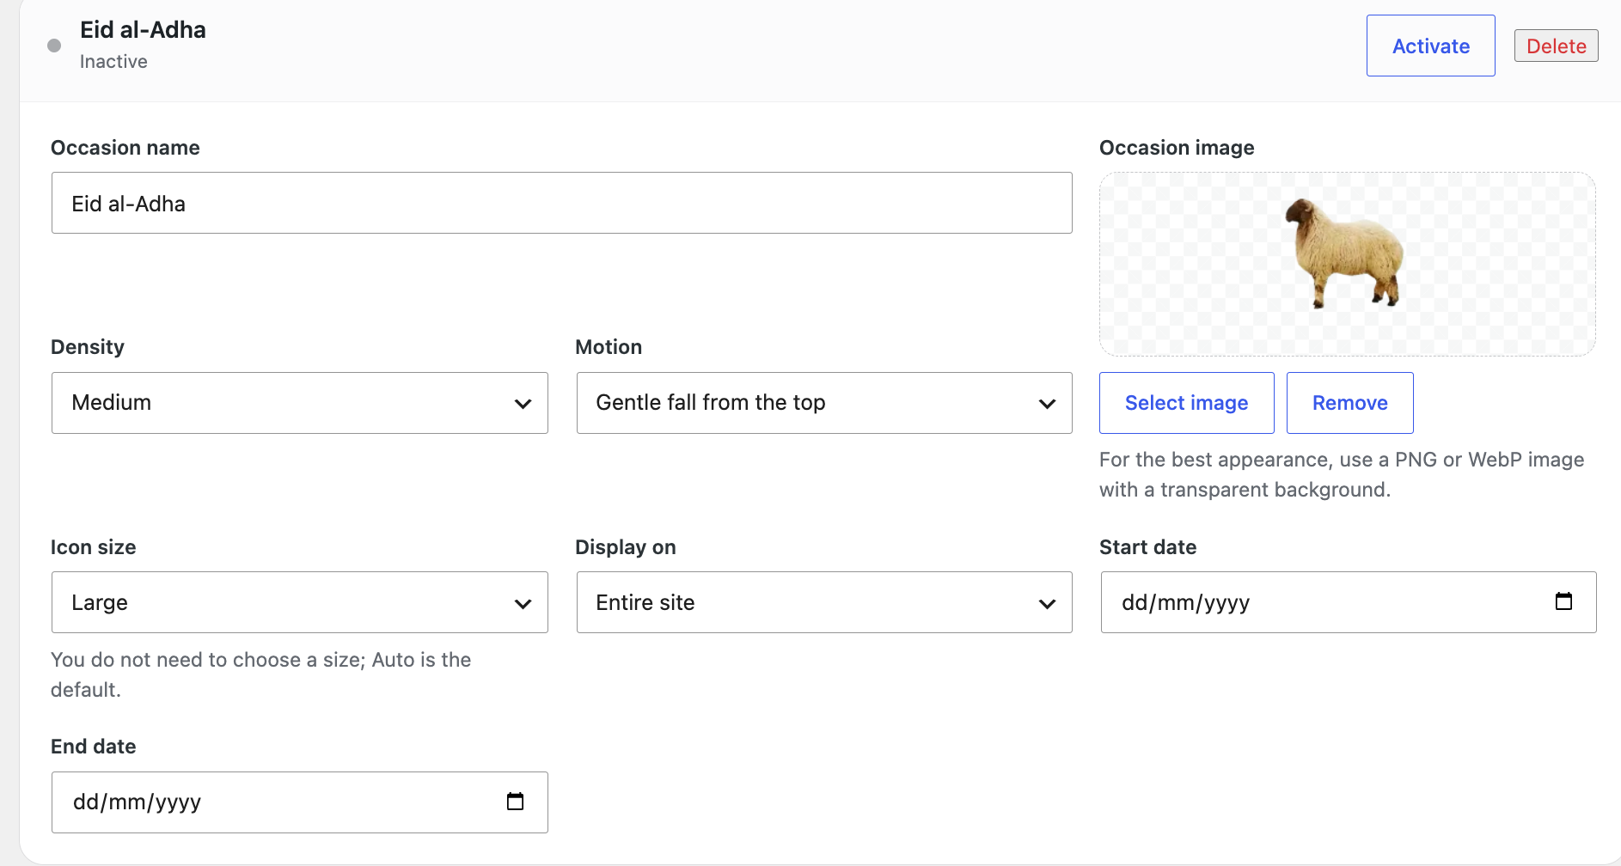
Task: Click the Start date dd/mm/yyyy field
Action: pos(1349,602)
